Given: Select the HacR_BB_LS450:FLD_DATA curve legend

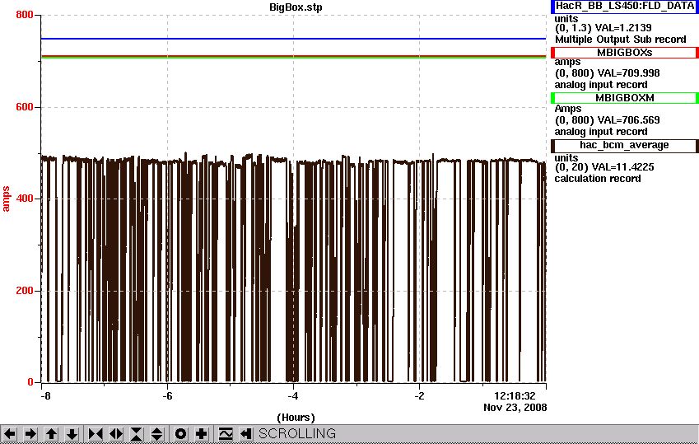Looking at the screenshot, I should coord(625,7).
